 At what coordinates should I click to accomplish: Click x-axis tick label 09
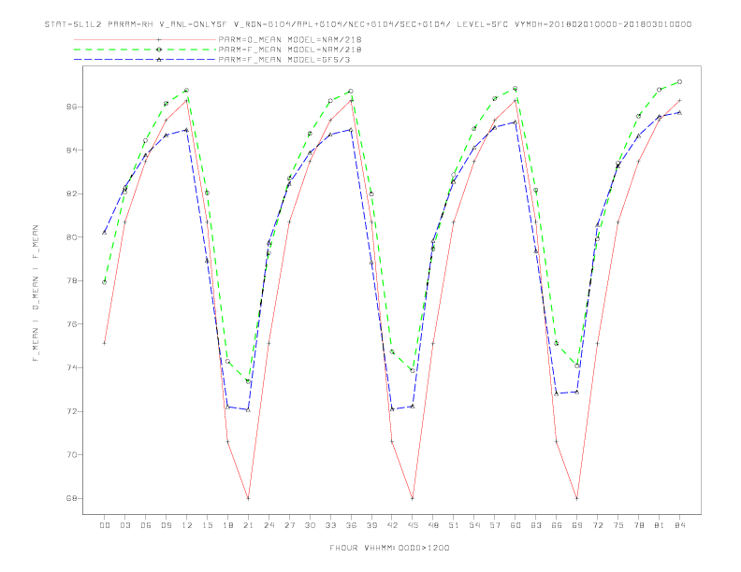(166, 525)
